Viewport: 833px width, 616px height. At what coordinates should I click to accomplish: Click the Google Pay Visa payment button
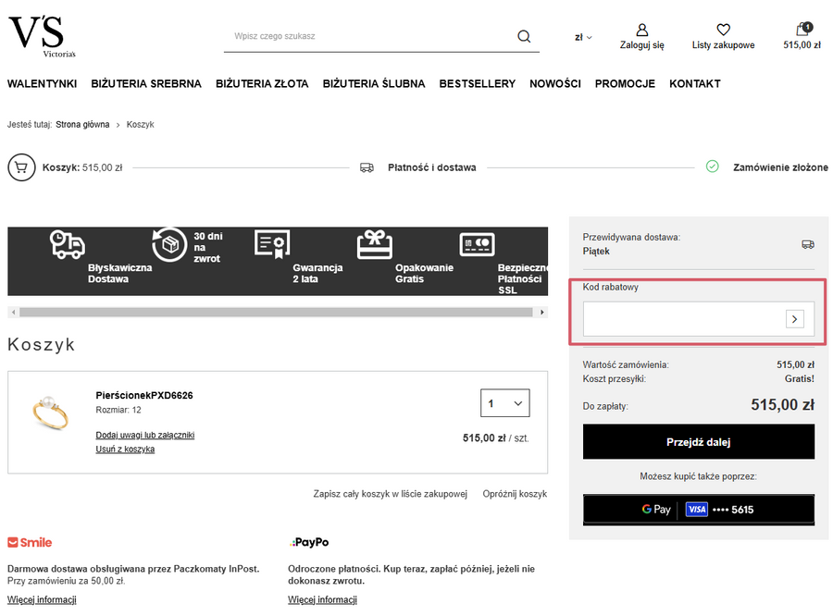698,510
